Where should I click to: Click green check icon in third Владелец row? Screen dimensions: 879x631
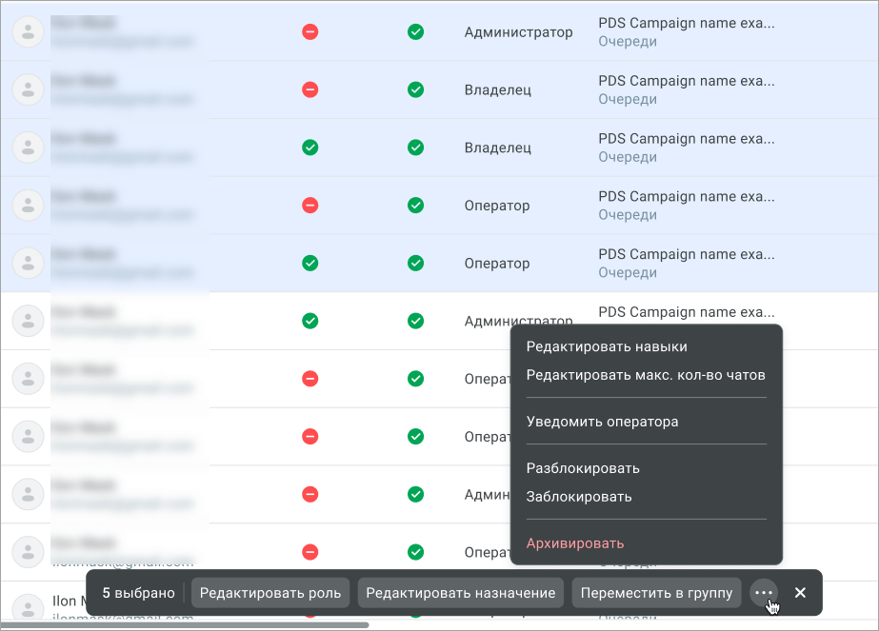[x=310, y=148]
